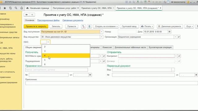This screenshot has width=198, height=111.
Task: Open the Еще menu
Action: point(189,26)
